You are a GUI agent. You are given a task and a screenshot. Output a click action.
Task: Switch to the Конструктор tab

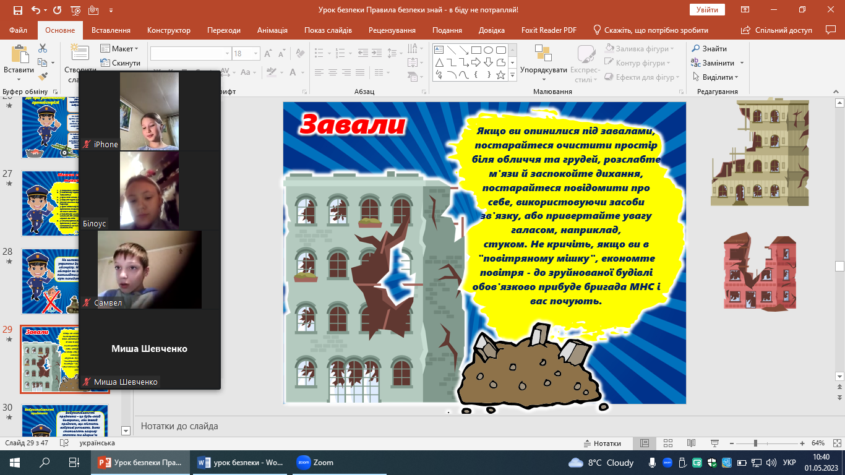[169, 30]
